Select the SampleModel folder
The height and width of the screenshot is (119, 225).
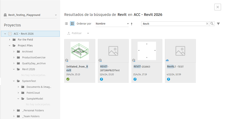point(35,99)
